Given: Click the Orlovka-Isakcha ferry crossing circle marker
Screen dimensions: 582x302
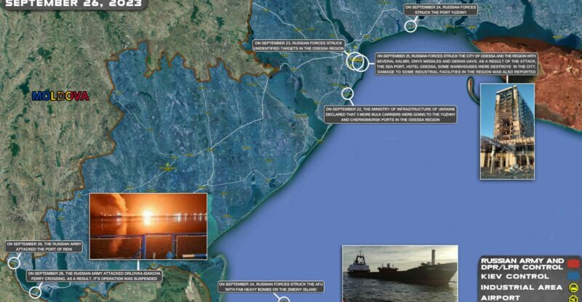Looking at the screenshot, I should pos(36,292).
